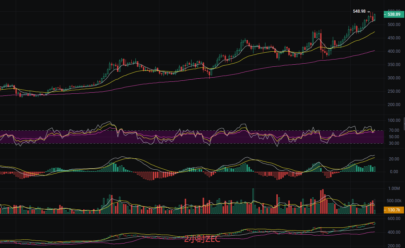Click 250.00 on the main price axis
Image resolution: width=405 pixels, height=248 pixels.
[x=394, y=91]
